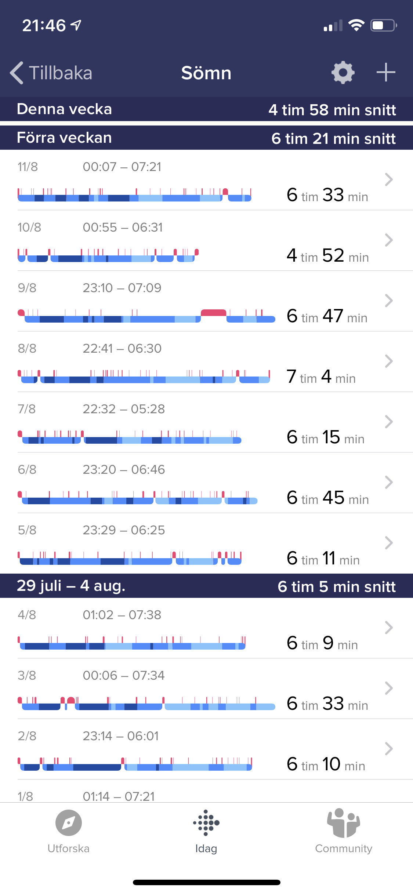
Task: Select the Förra veckan header
Action: 206,138
